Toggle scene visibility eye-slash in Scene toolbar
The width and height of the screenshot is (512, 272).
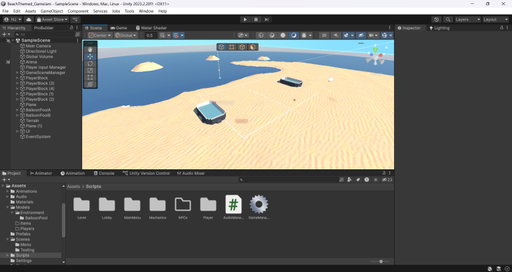[x=361, y=35]
